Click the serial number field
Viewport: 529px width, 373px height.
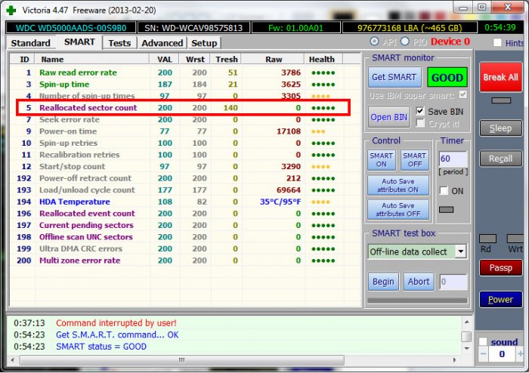pyautogui.click(x=193, y=28)
